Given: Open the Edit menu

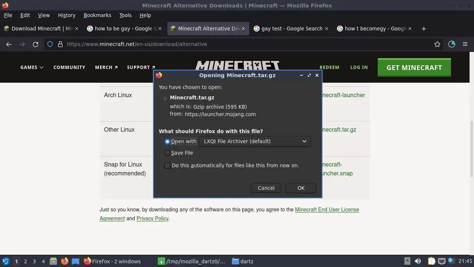Looking at the screenshot, I should point(25,15).
